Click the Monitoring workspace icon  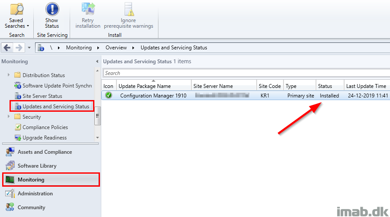tap(10, 180)
